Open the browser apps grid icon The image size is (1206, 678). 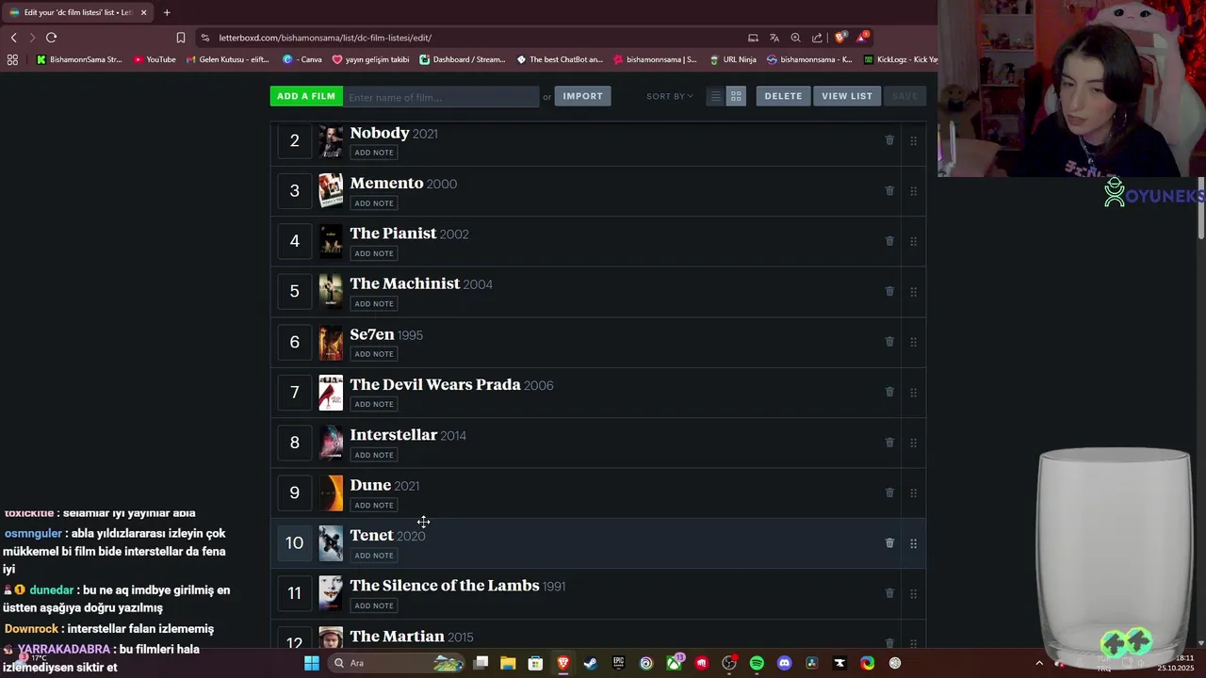pos(12,59)
